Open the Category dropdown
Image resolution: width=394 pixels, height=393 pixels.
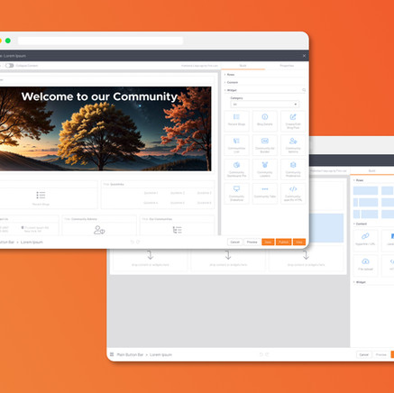265,105
